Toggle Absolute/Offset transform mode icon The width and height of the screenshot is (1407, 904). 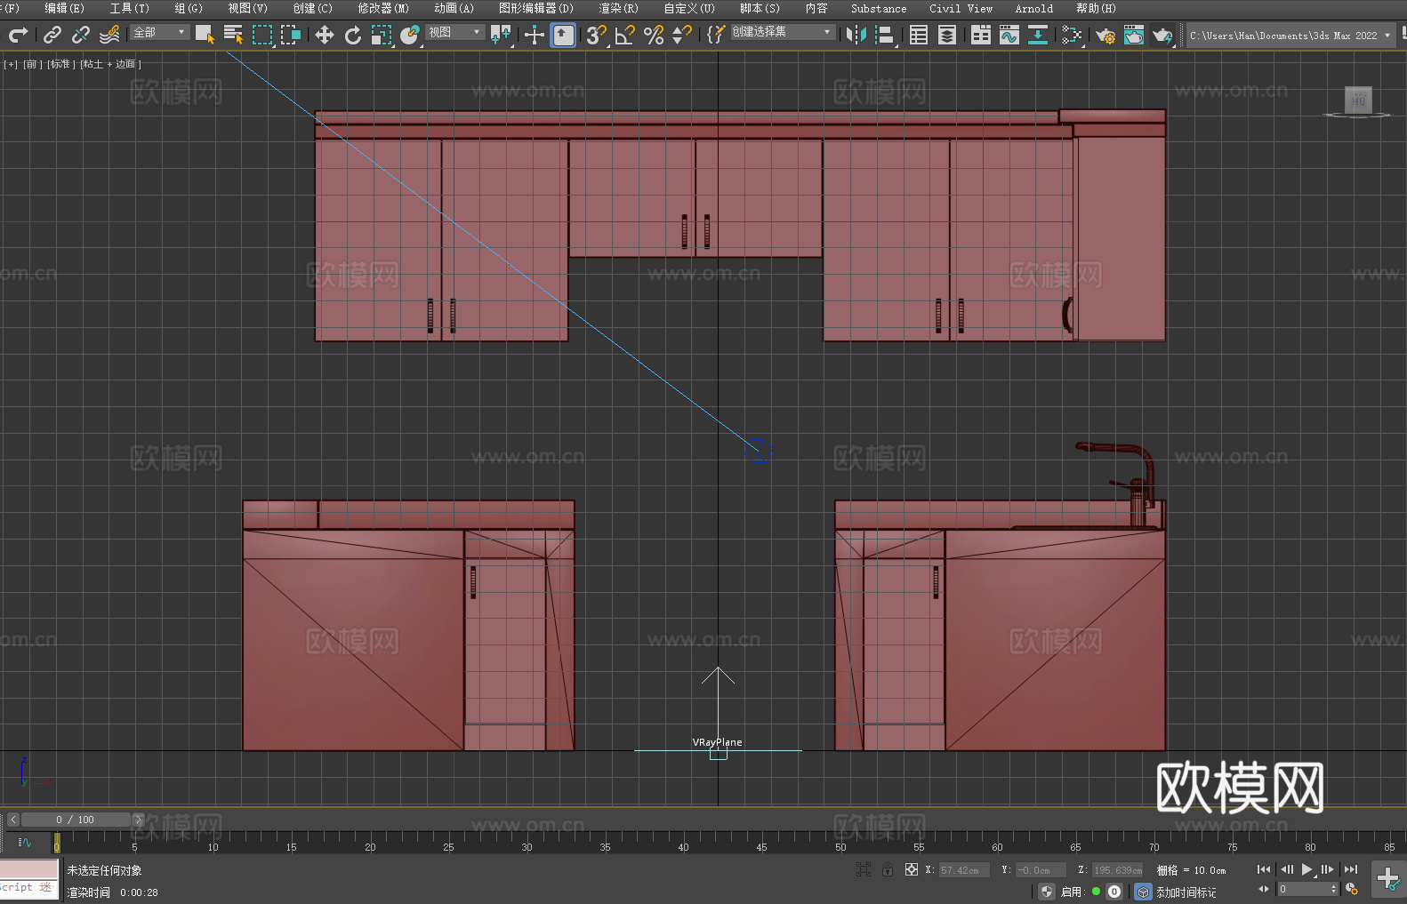(912, 869)
